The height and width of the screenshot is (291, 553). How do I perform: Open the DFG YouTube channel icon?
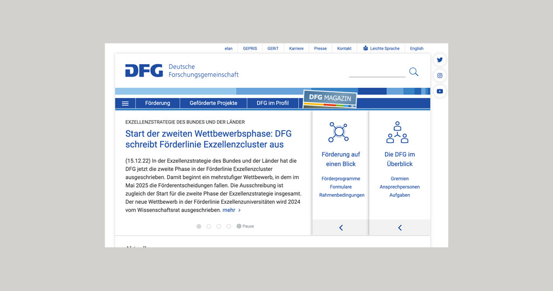point(440,91)
